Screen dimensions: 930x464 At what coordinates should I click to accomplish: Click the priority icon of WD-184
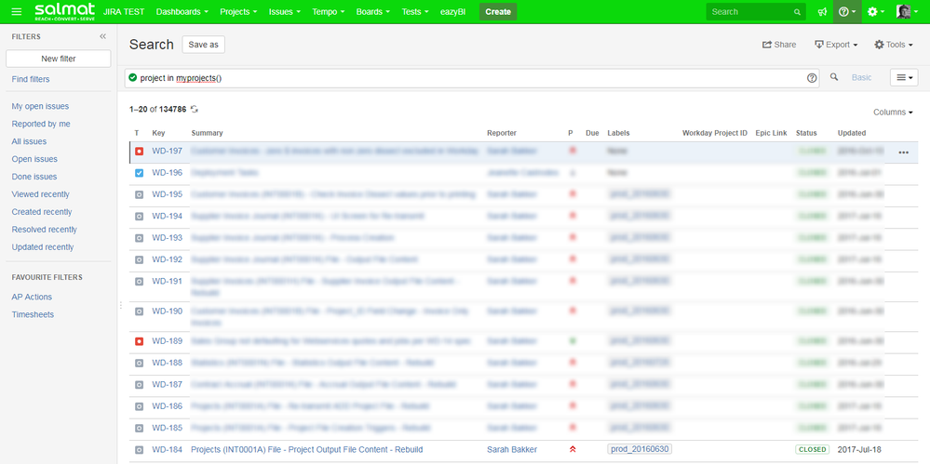[x=573, y=449]
